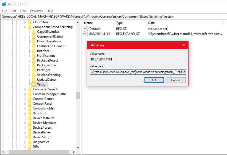Open the Edit menu
This screenshot has width=227, height=155.
pos(13,11)
